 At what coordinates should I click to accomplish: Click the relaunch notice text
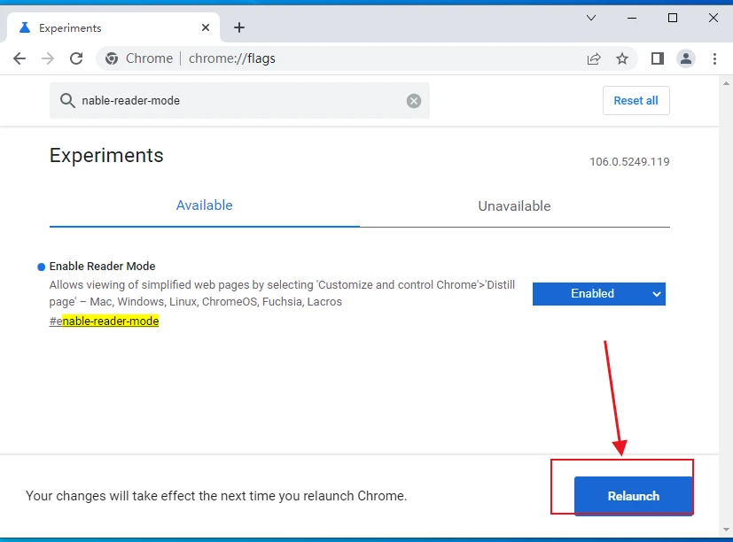click(x=216, y=496)
